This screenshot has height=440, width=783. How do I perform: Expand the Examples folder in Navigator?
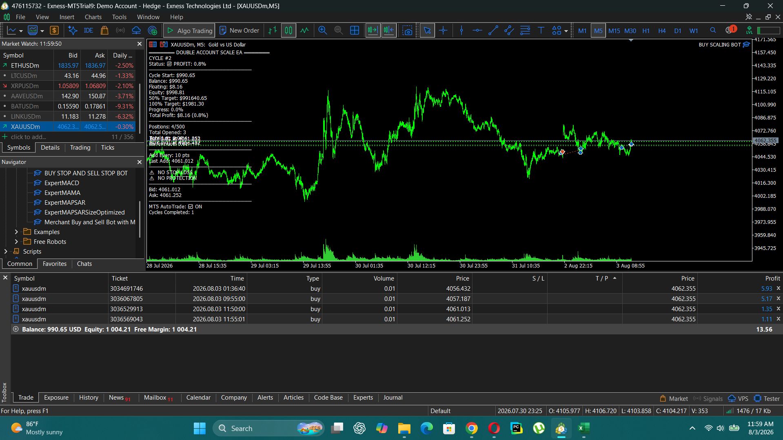click(16, 232)
